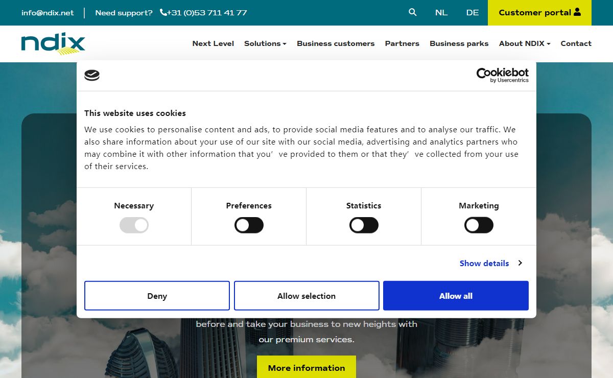Image resolution: width=613 pixels, height=378 pixels.
Task: Expand the Solutions dropdown menu
Action: click(265, 43)
